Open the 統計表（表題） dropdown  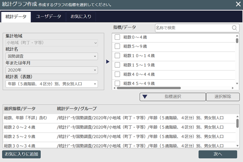click(x=52, y=84)
